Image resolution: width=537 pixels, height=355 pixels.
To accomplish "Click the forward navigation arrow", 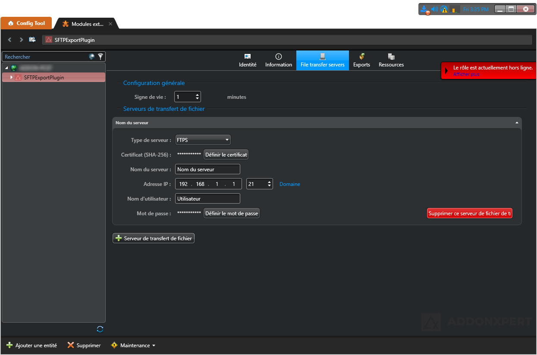I will pos(21,40).
